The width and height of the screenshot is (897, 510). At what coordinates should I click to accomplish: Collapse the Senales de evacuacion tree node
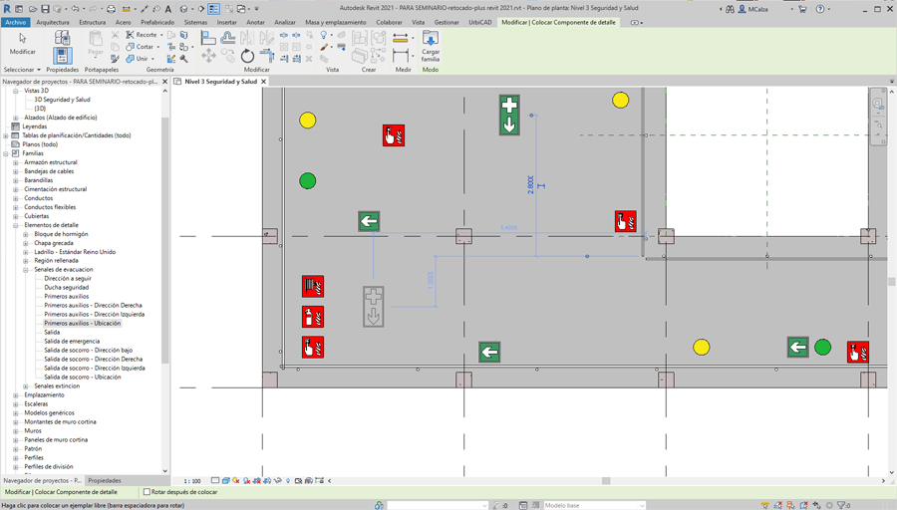coord(26,270)
